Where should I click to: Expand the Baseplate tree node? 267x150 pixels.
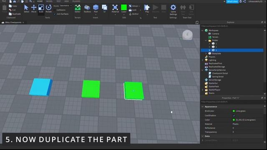click(206, 54)
